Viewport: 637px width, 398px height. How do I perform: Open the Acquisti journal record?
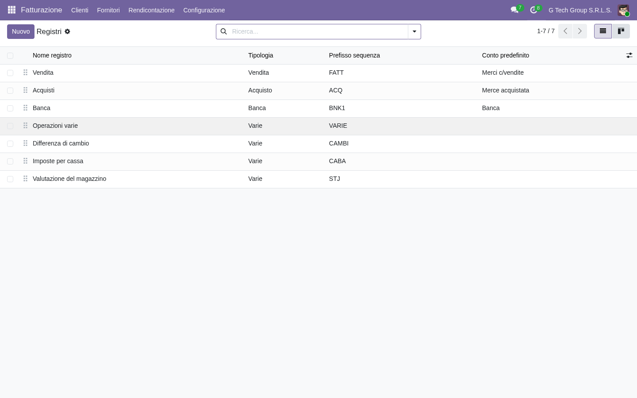point(43,90)
